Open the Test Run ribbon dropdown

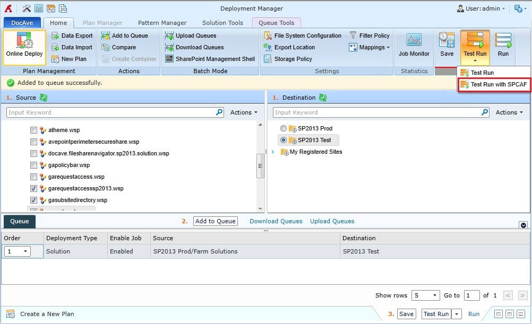point(475,60)
